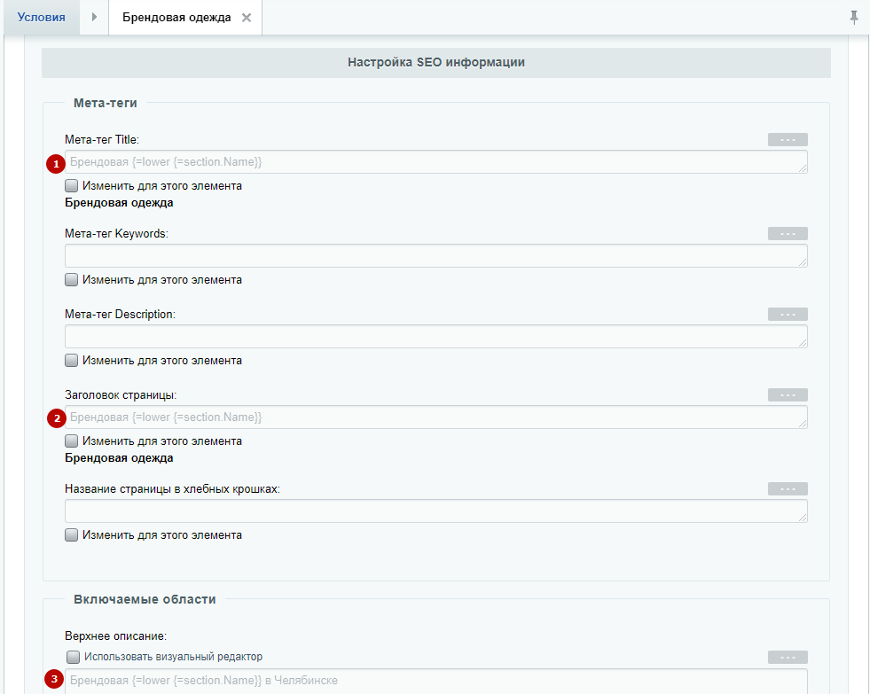Focus the Мета-тег Description text area
870x694 pixels.
coord(435,337)
